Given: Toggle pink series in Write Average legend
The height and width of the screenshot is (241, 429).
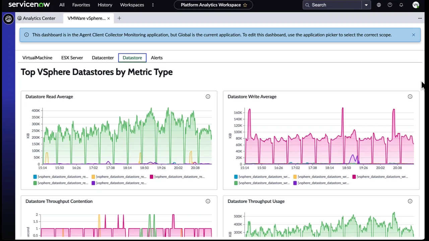Looking at the screenshot, I should click(380, 176).
